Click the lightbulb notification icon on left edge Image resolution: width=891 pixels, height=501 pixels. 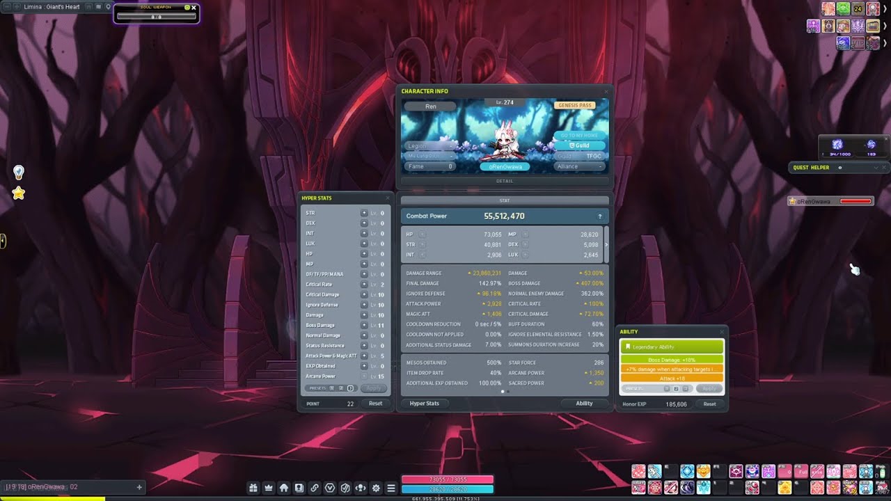(x=19, y=172)
